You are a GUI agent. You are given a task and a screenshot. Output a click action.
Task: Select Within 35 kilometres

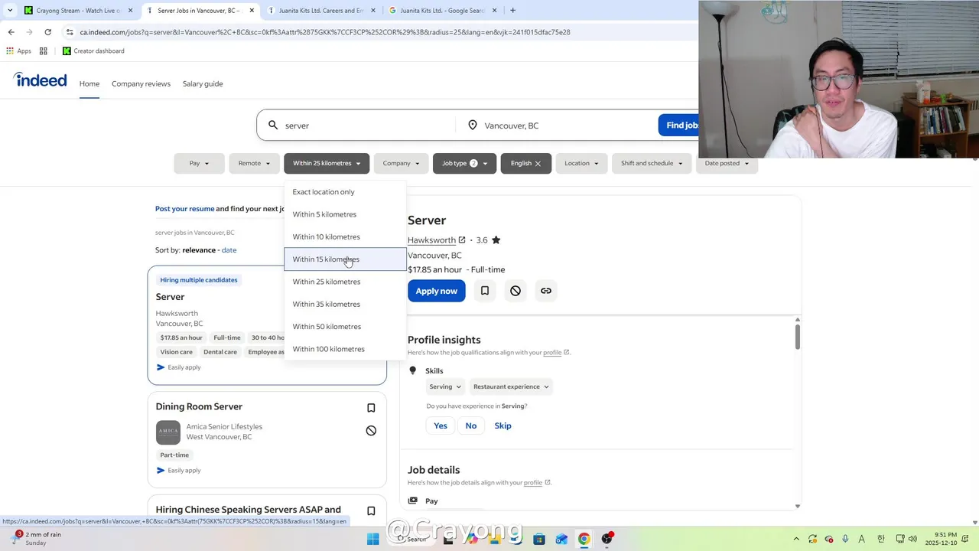tap(346, 304)
